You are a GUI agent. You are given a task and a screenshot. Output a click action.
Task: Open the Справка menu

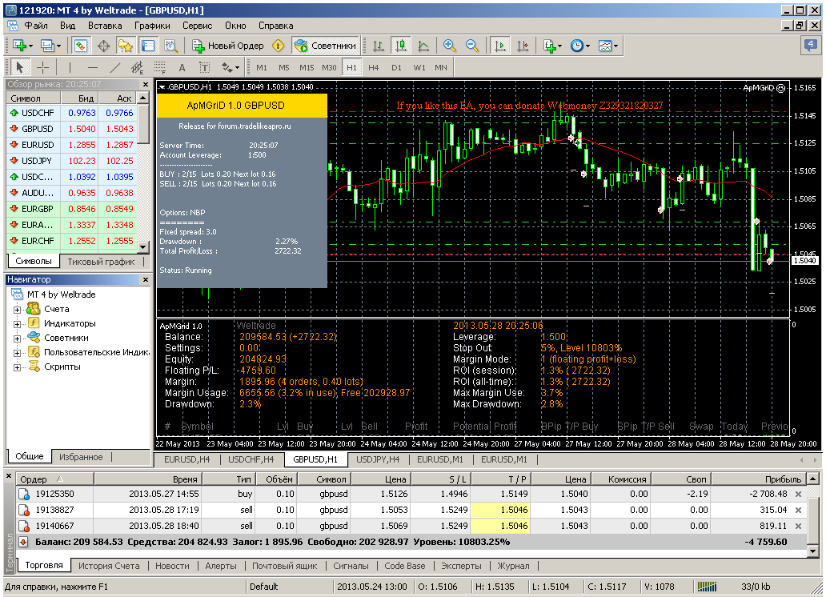[x=275, y=26]
